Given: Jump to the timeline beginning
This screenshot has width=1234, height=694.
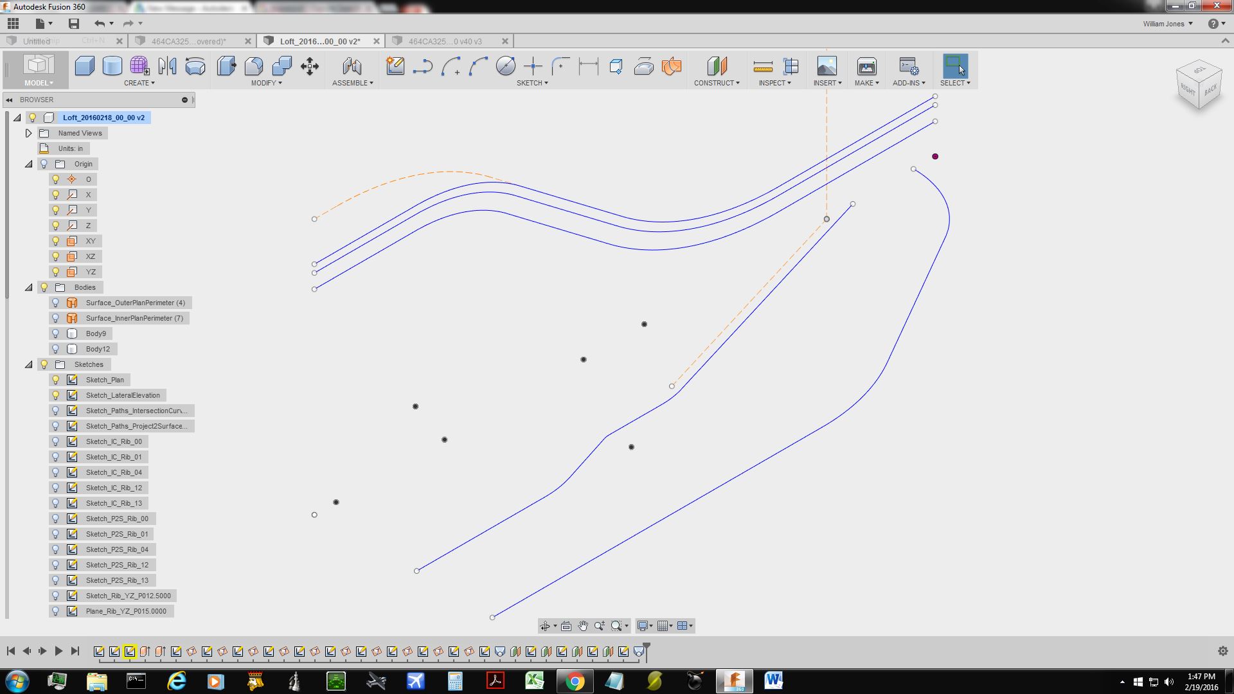Looking at the screenshot, I should (x=11, y=651).
